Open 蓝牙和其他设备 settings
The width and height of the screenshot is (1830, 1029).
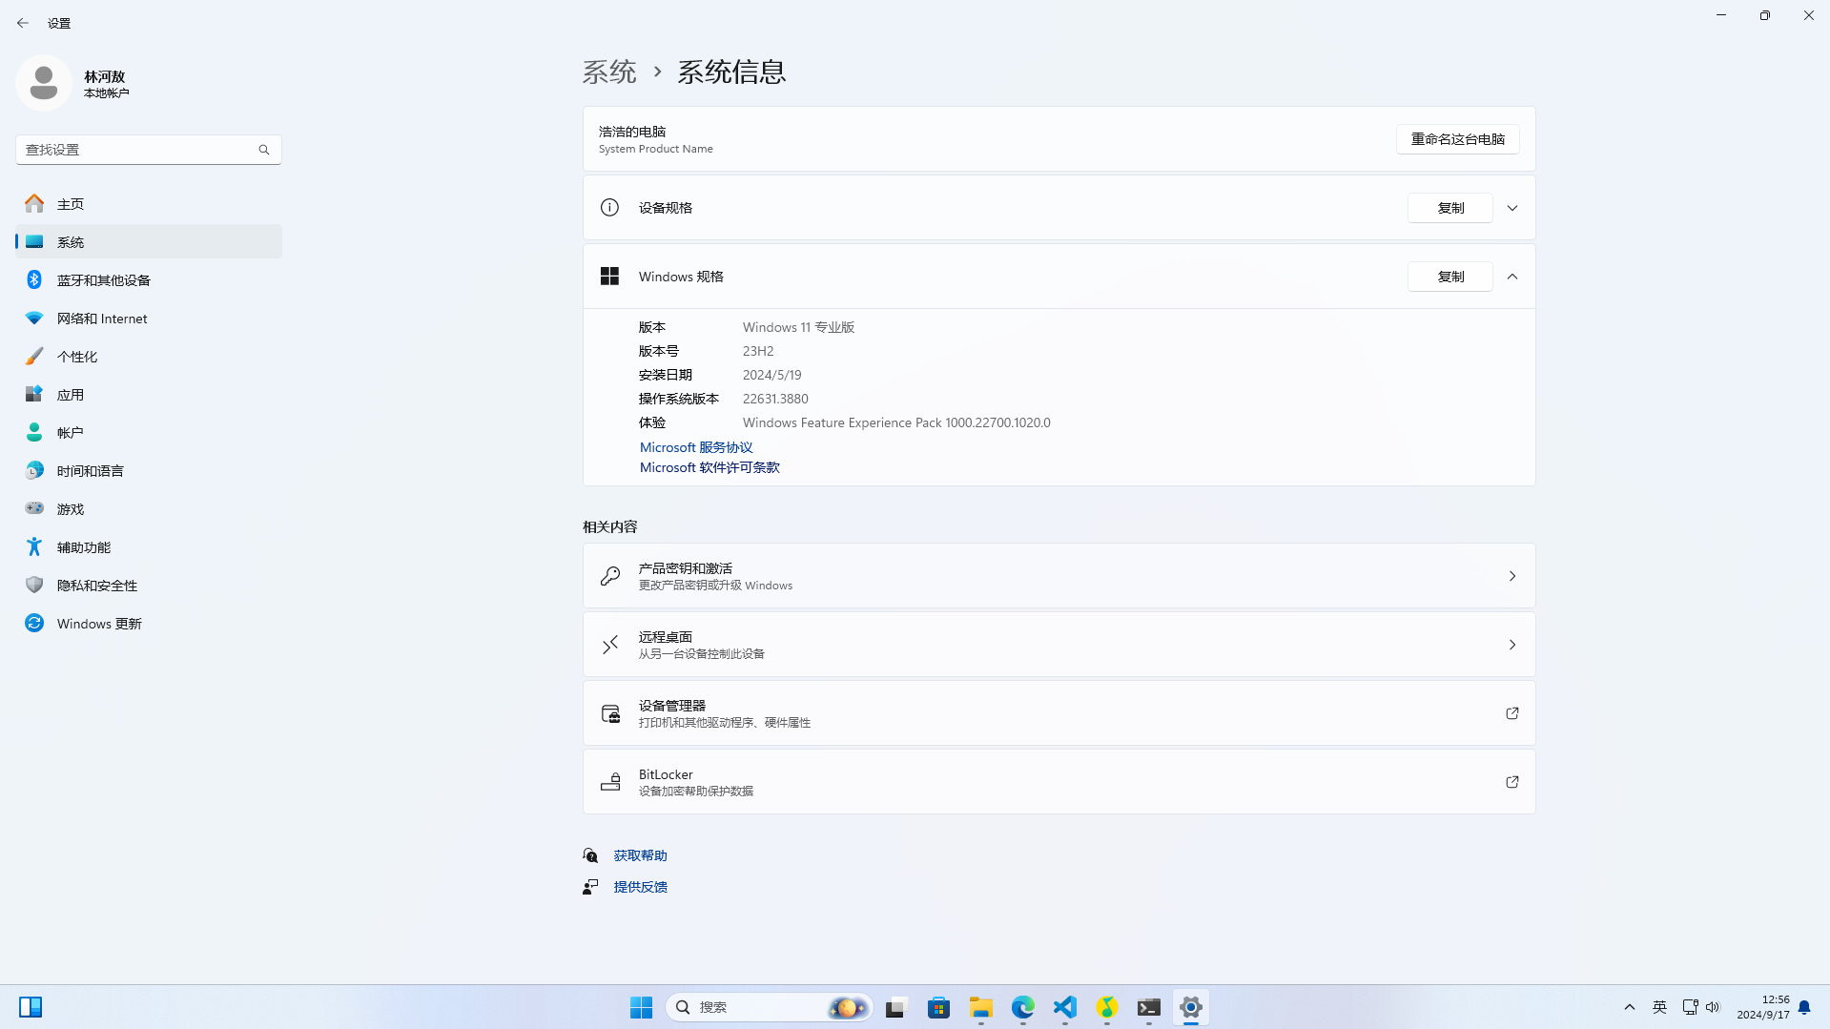pyautogui.click(x=149, y=280)
